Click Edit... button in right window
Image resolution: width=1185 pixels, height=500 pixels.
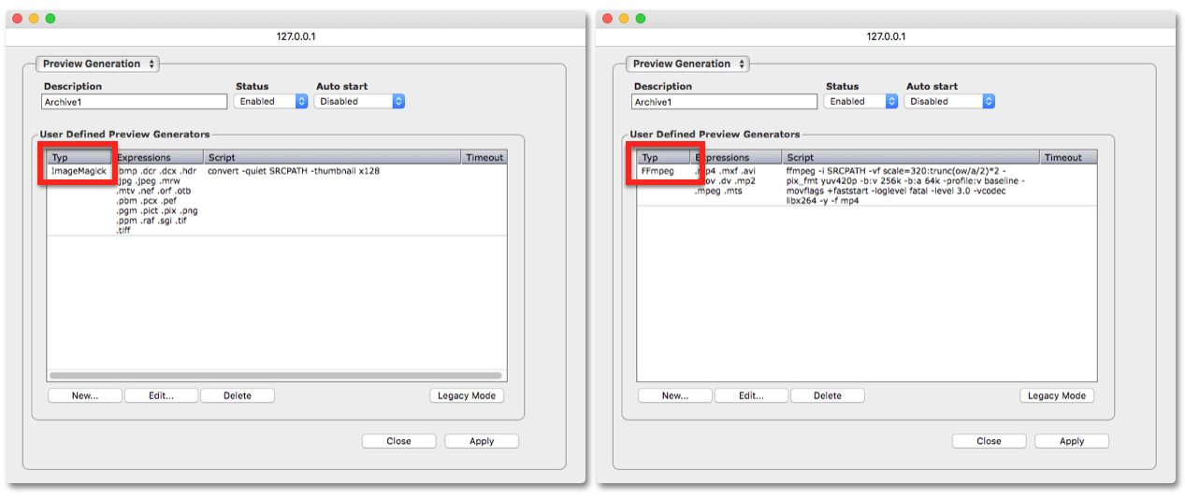click(x=752, y=395)
